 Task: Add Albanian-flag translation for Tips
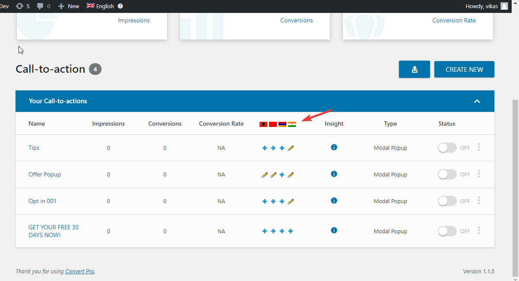pos(265,148)
